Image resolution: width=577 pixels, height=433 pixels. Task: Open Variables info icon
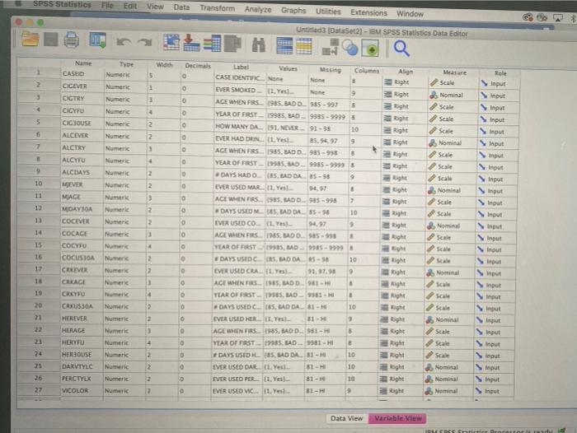pos(212,44)
